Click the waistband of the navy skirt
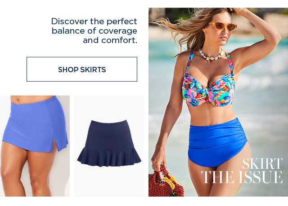 point(109,123)
